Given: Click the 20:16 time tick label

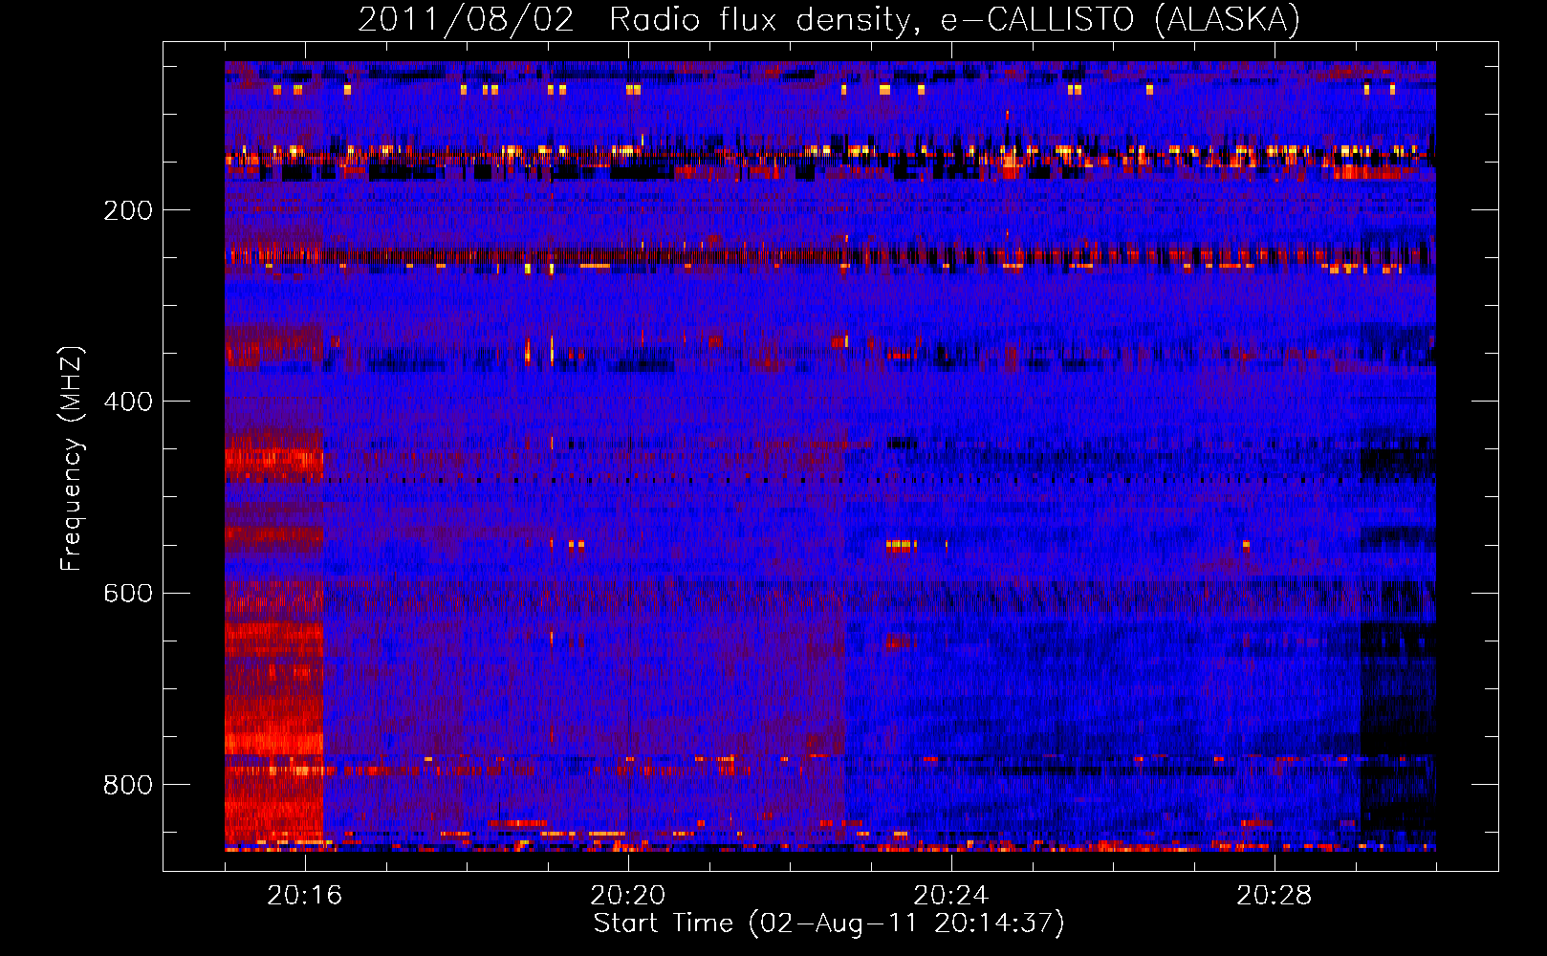Looking at the screenshot, I should pos(305,895).
